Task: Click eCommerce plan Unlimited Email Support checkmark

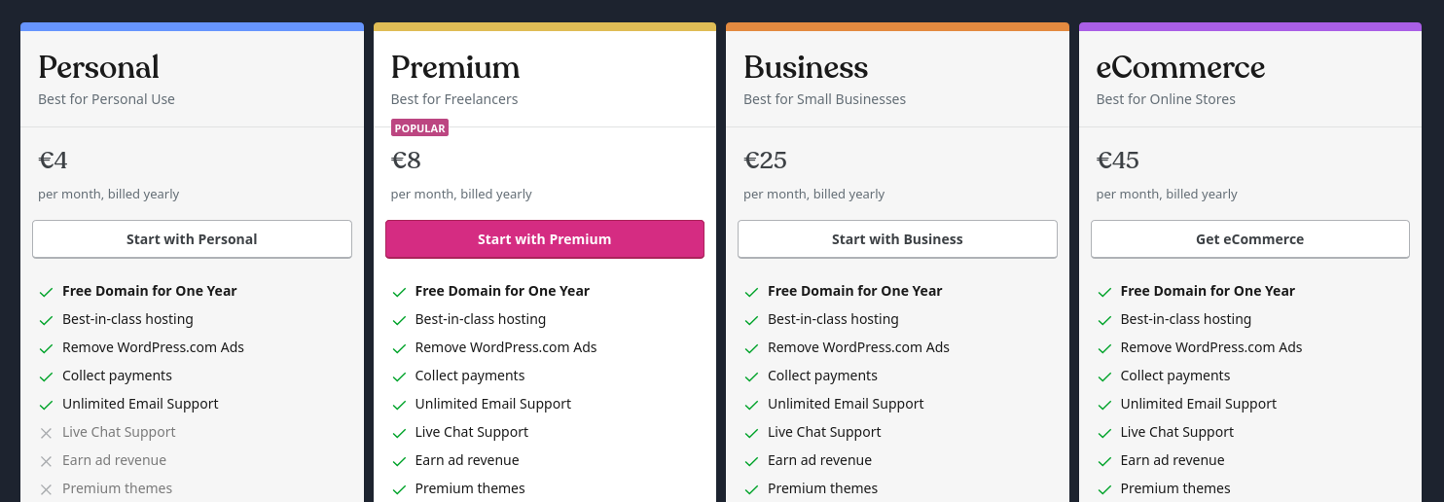Action: [x=1104, y=405]
